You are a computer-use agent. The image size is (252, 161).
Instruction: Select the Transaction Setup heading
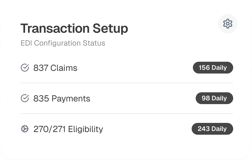coord(74,28)
